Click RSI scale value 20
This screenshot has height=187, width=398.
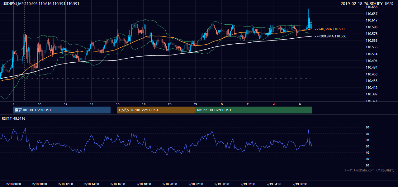(x=367, y=165)
